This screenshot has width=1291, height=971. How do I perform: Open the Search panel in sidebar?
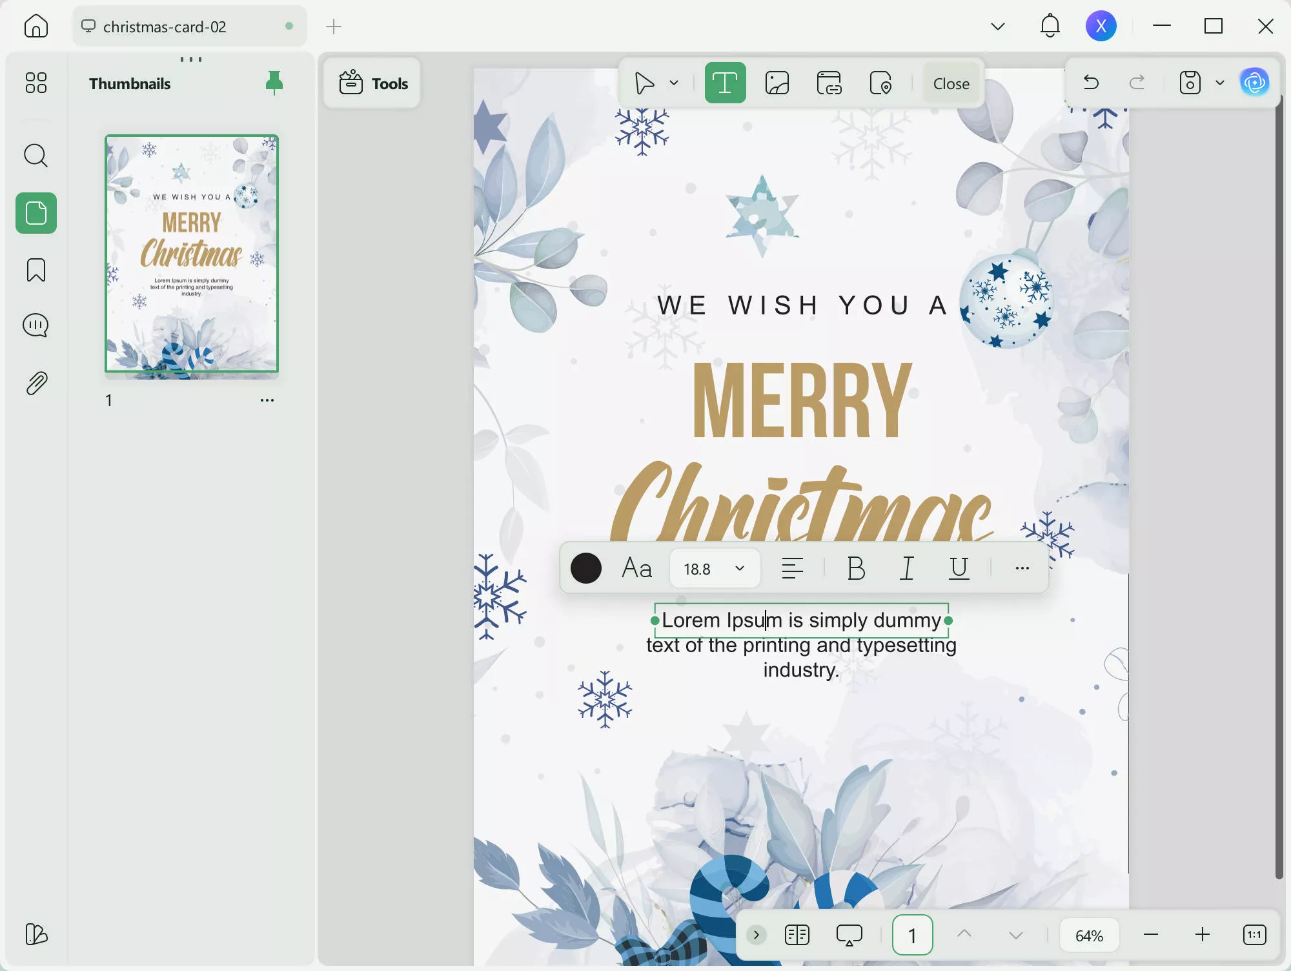click(36, 156)
